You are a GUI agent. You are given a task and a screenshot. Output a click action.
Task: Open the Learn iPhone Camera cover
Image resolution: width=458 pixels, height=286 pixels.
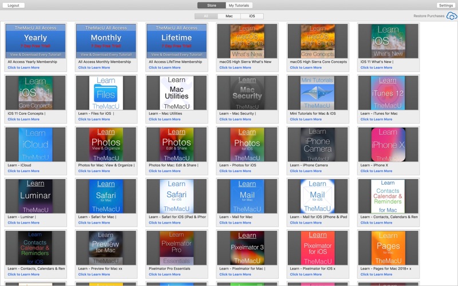point(318,145)
